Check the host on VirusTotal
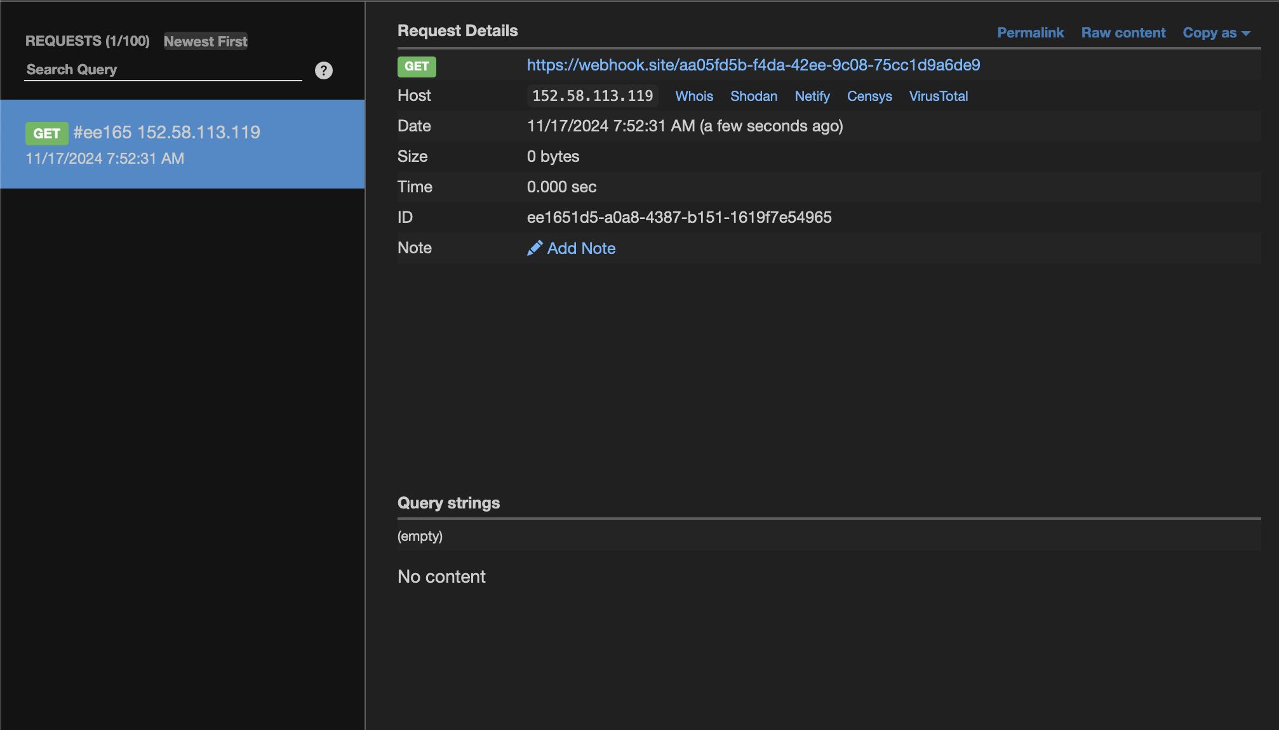 pyautogui.click(x=939, y=96)
